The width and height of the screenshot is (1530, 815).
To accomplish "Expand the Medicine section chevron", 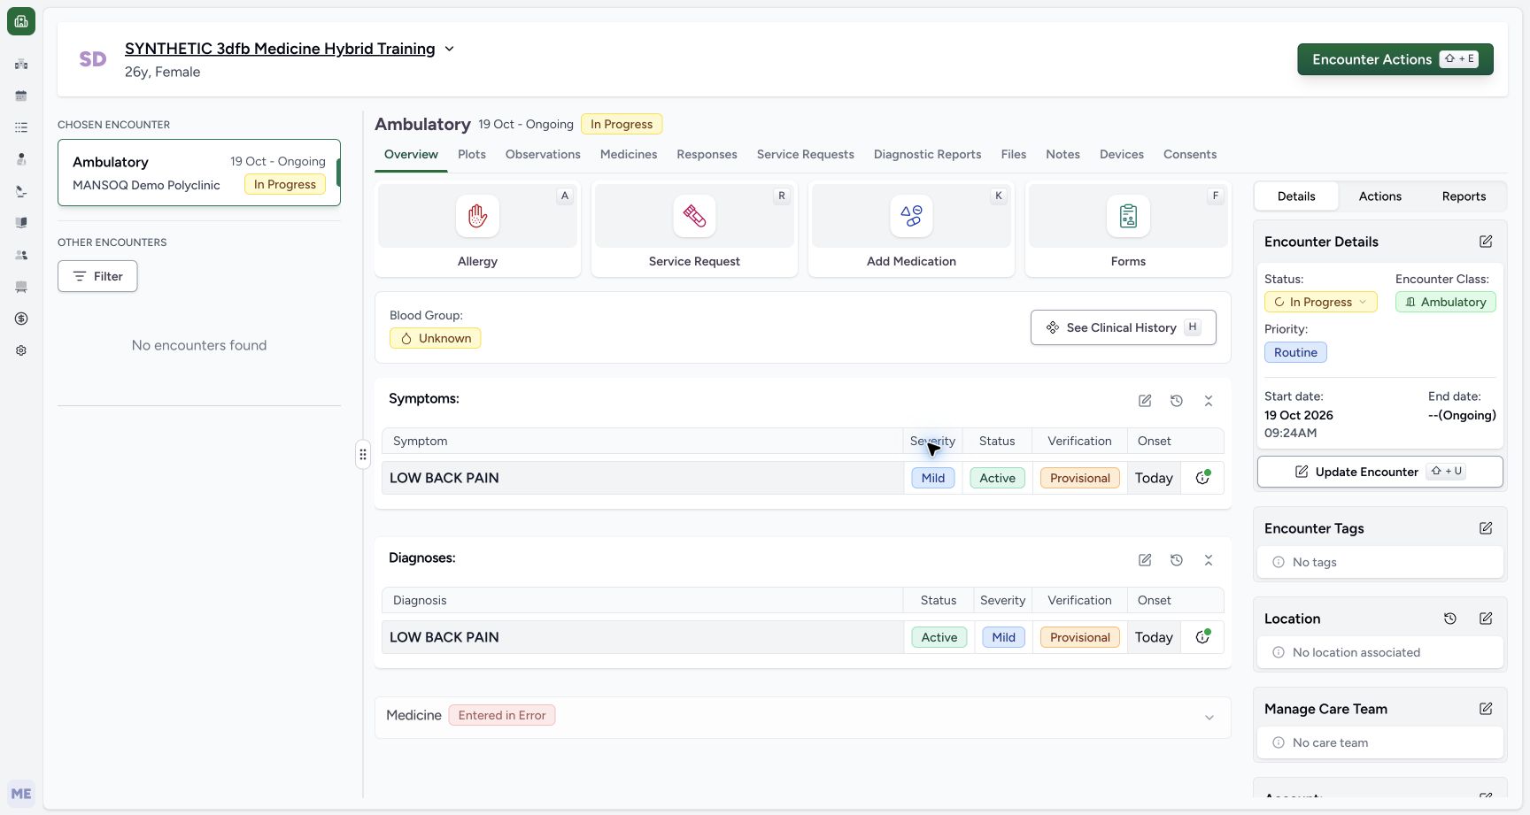I will point(1209,718).
